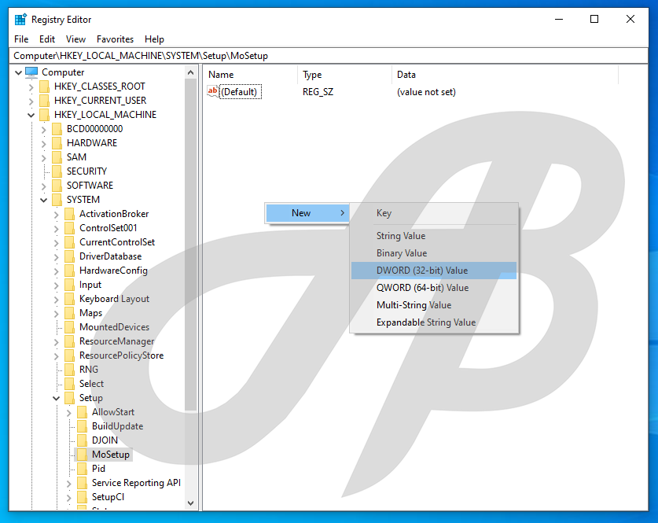This screenshot has height=523, width=658.
Task: Click the tree scrollbar up arrow
Action: pyautogui.click(x=190, y=72)
